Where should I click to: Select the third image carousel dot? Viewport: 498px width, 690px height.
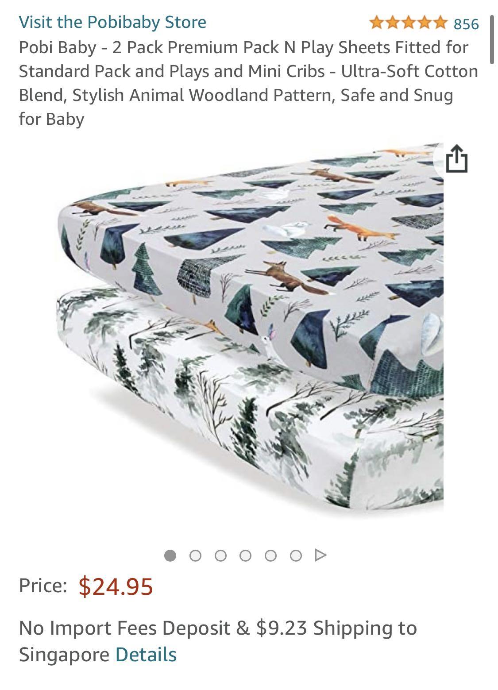(x=220, y=555)
